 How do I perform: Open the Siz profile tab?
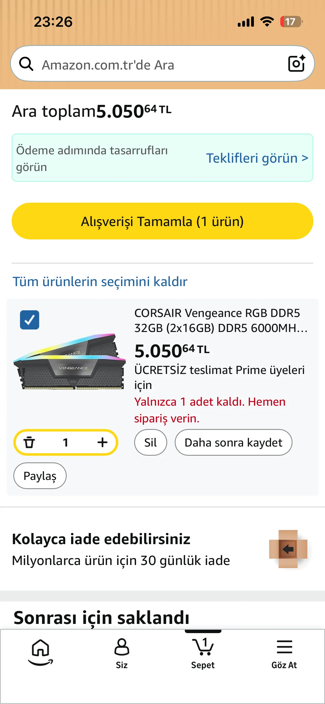click(122, 654)
